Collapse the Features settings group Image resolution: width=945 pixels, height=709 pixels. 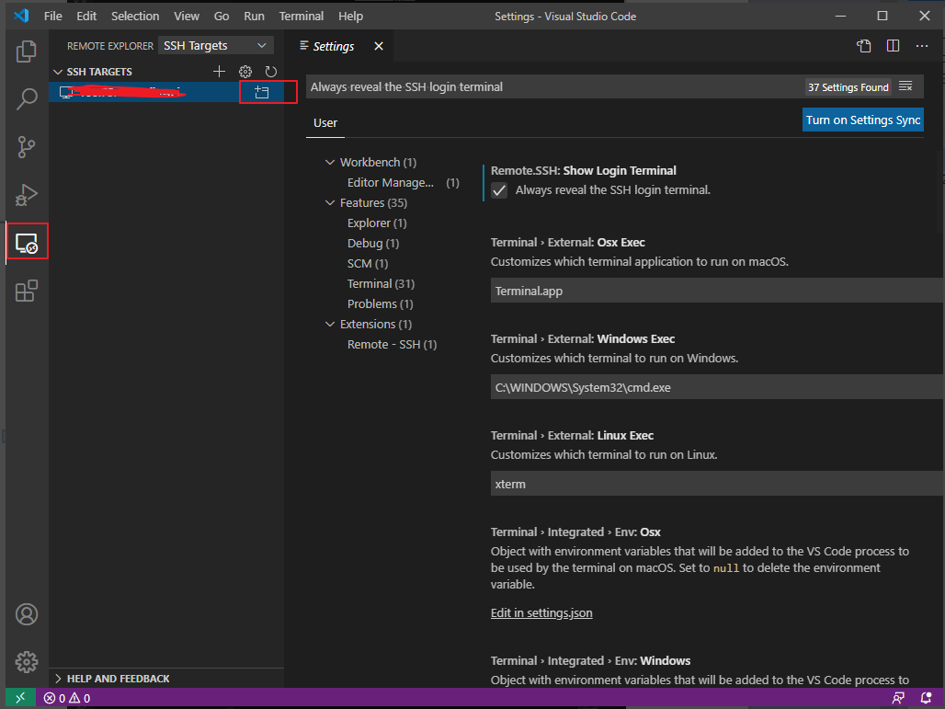330,202
